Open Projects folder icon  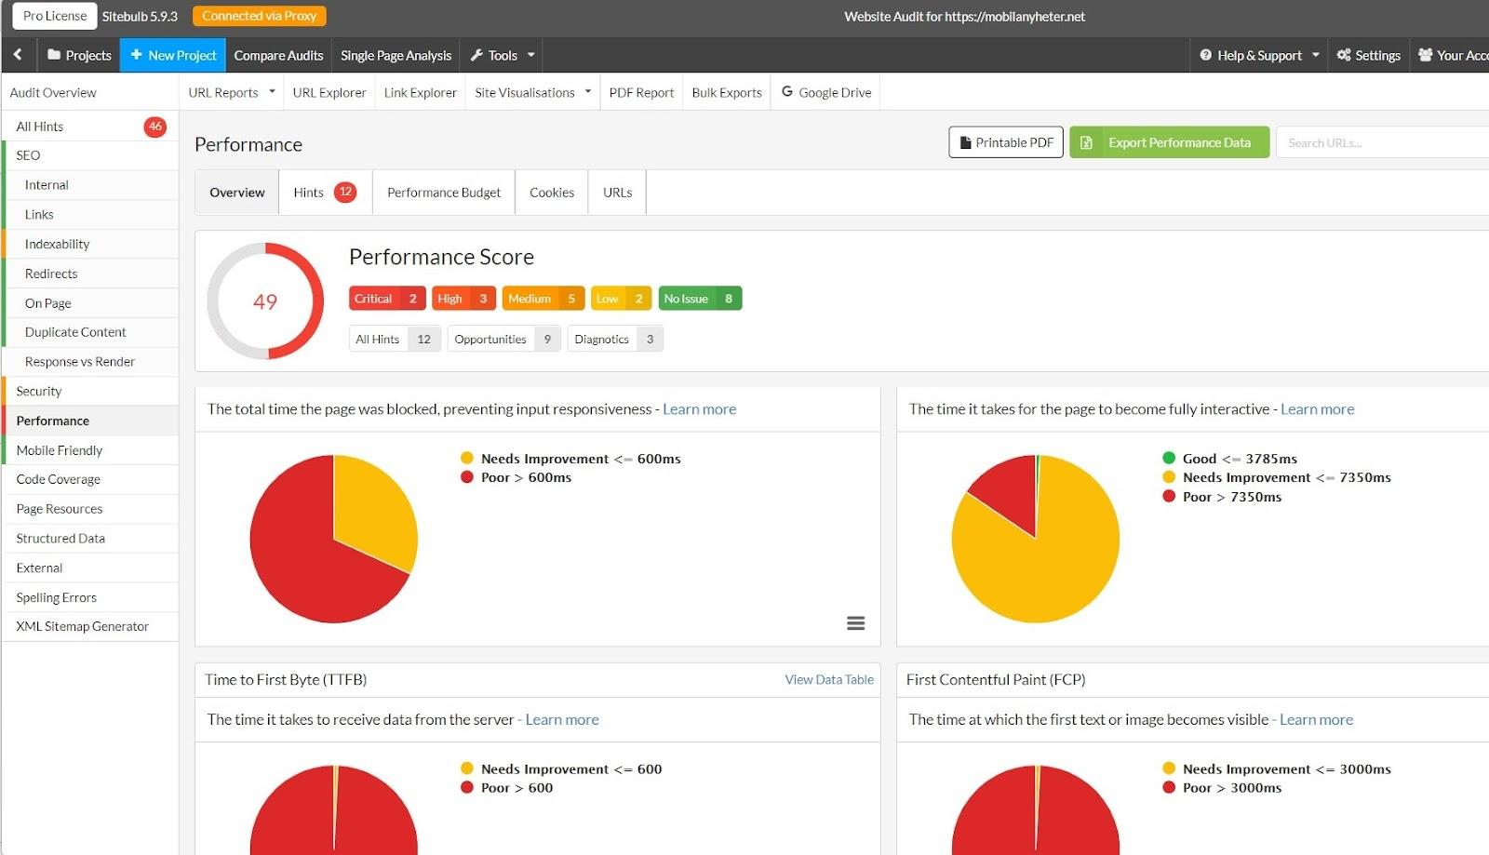point(54,55)
